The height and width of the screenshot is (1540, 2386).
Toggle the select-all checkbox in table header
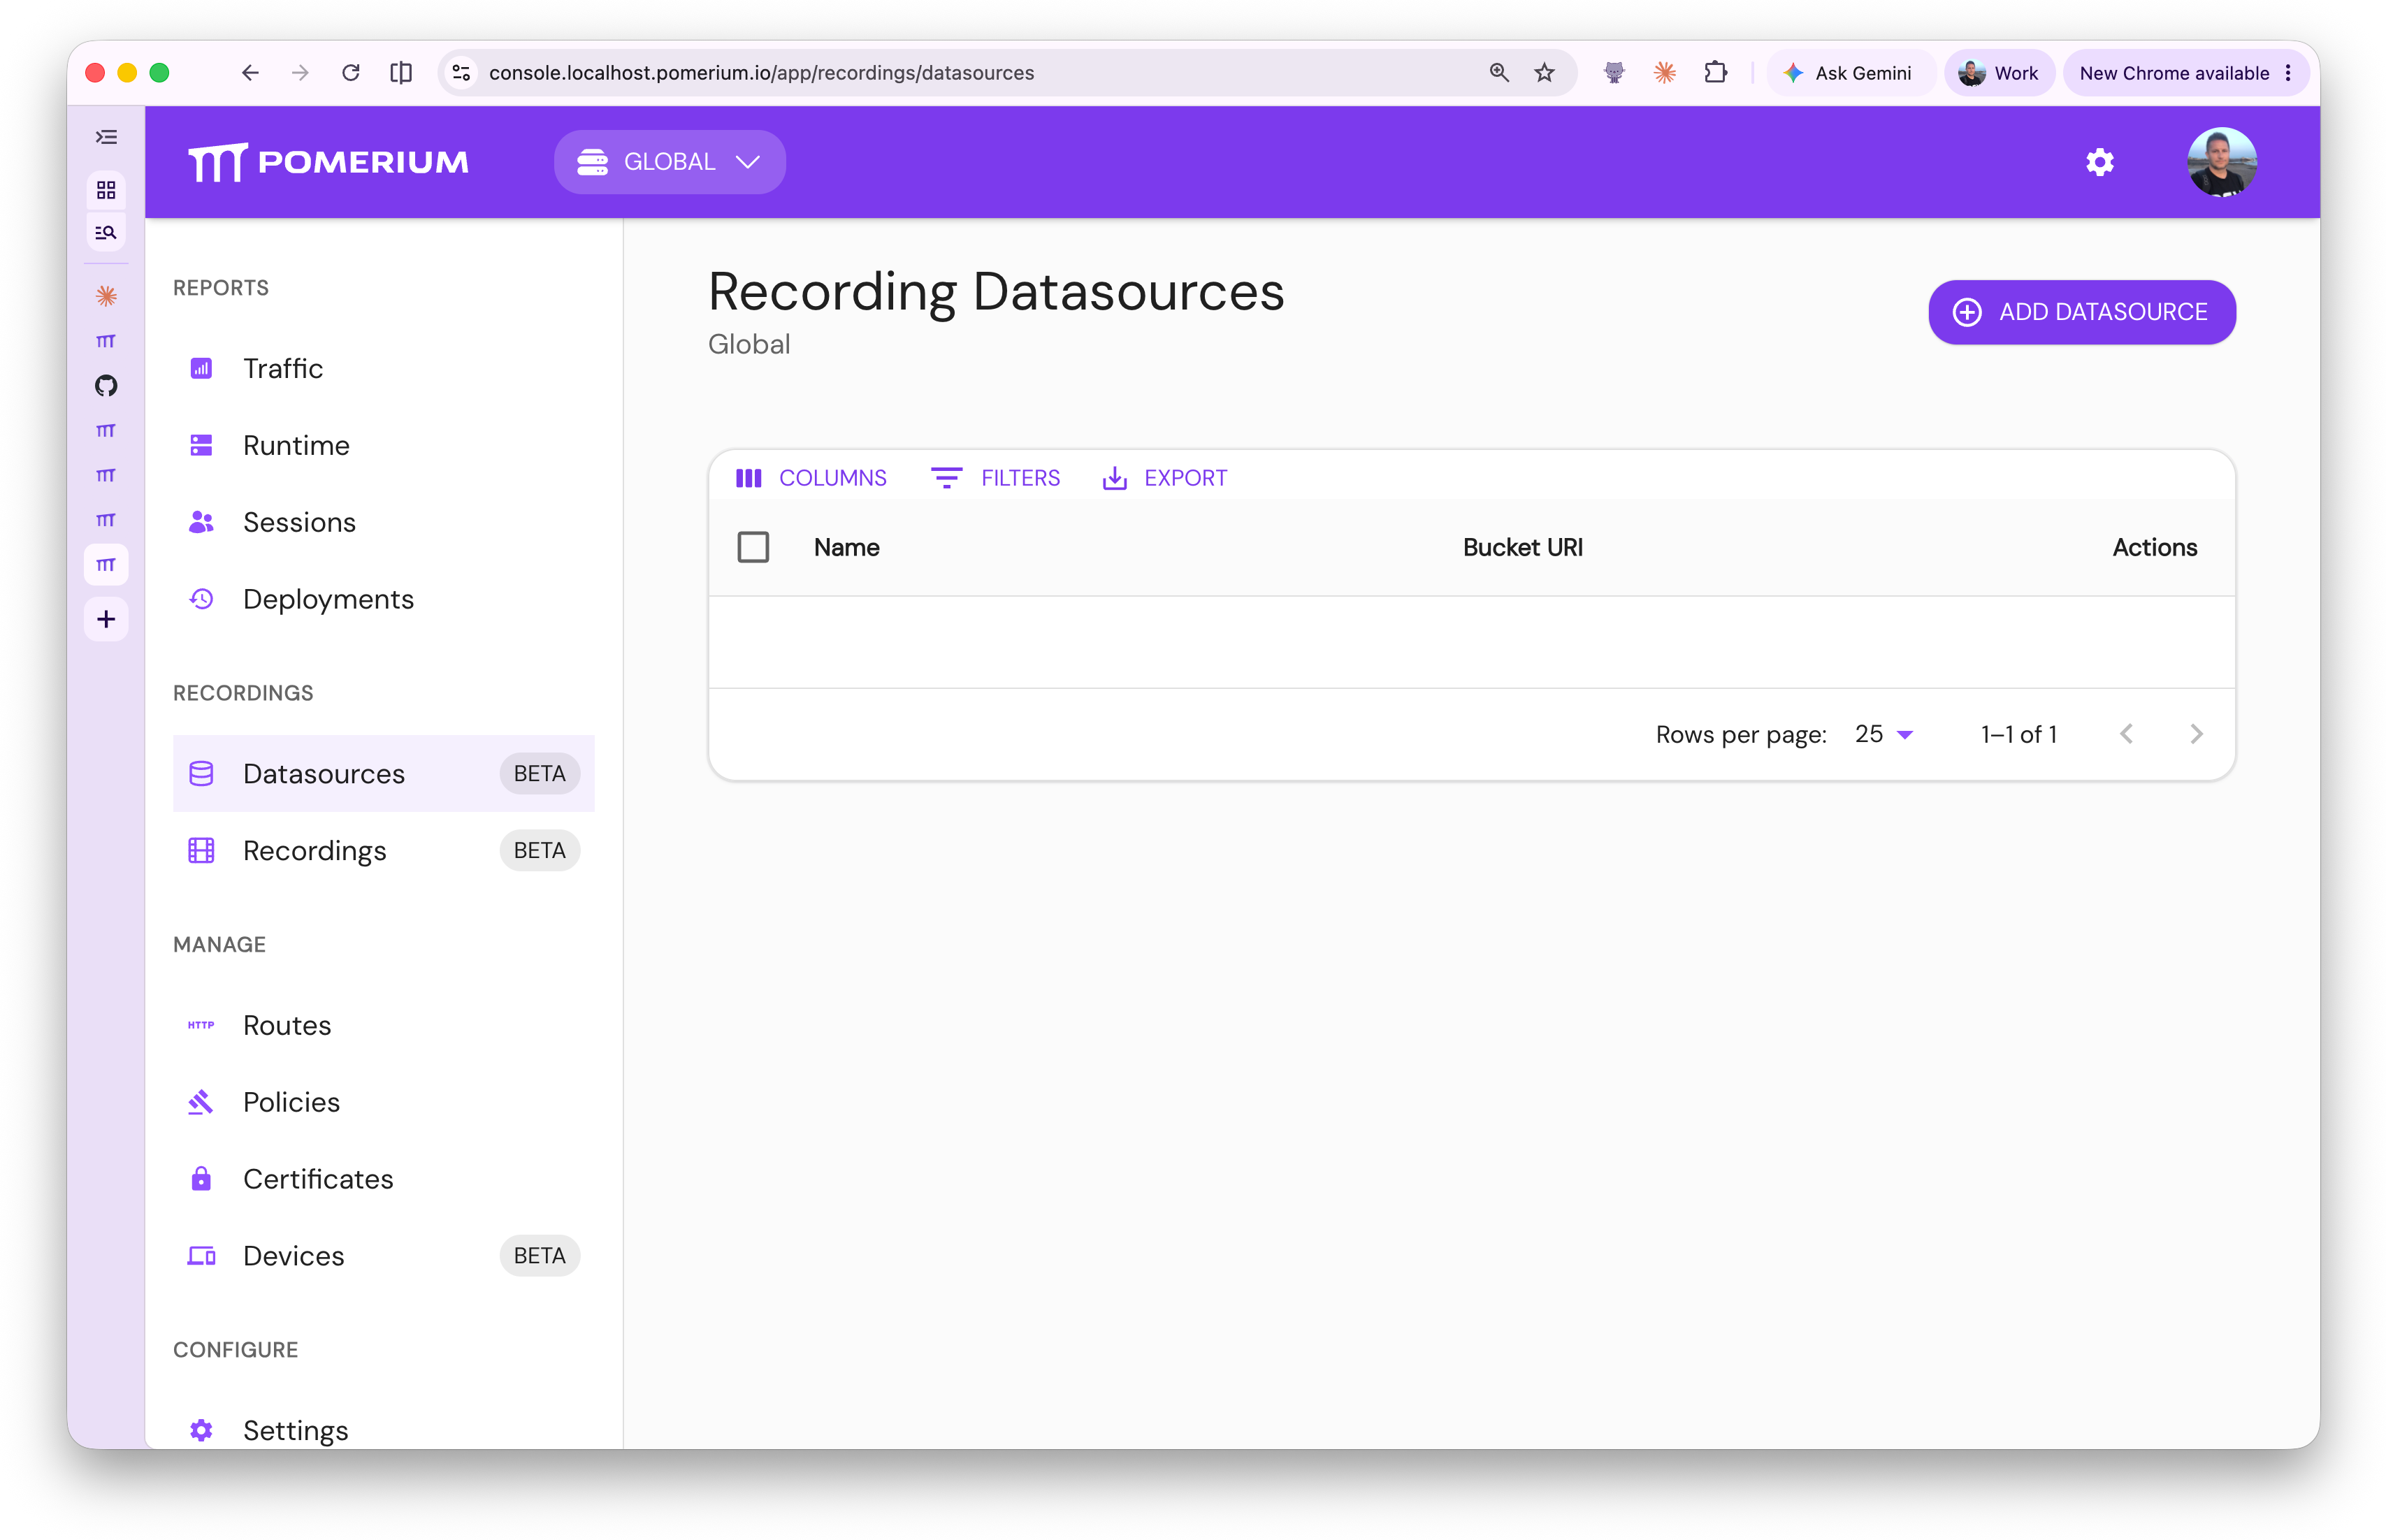[x=753, y=547]
